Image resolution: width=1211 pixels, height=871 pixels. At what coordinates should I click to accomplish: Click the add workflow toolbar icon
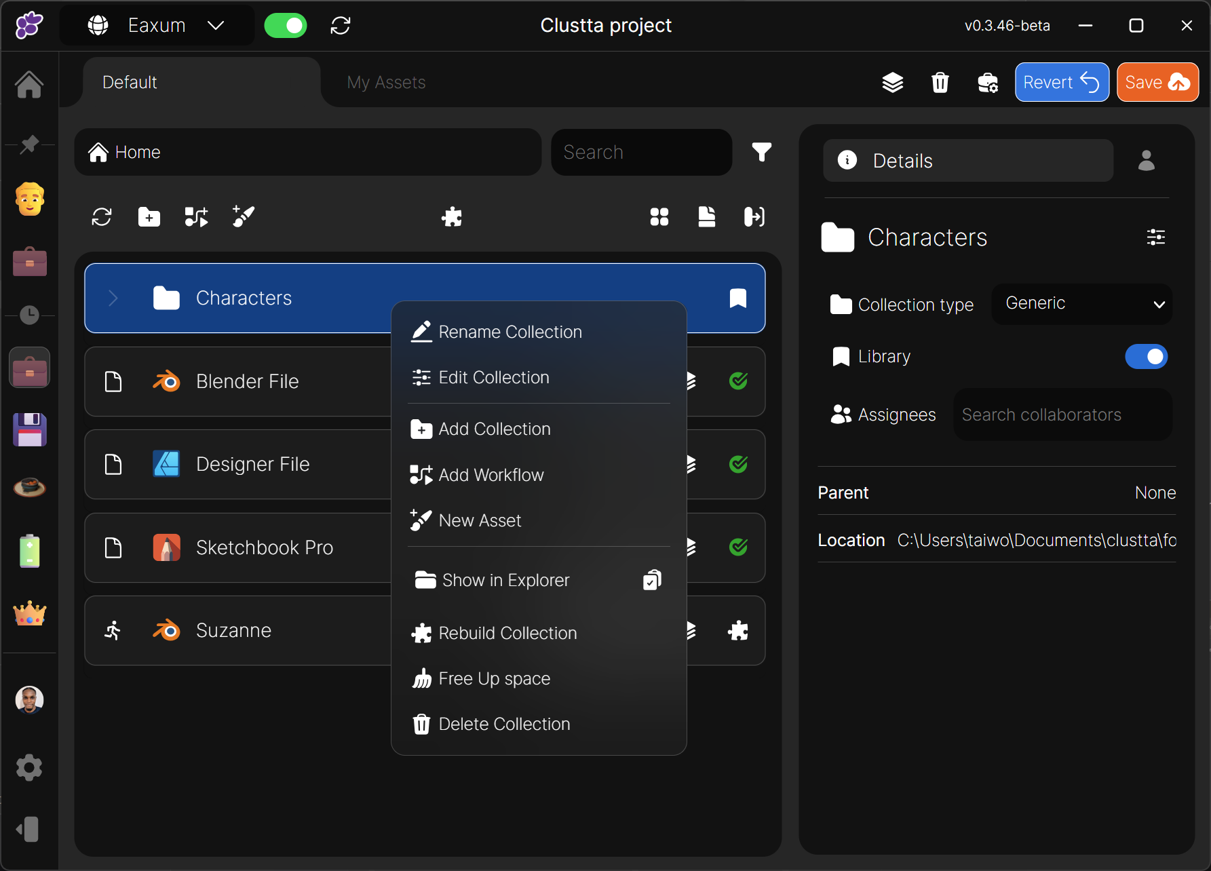197,217
